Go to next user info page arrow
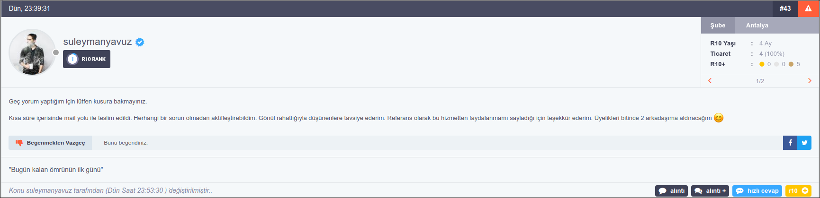The height and width of the screenshot is (198, 820). tap(810, 81)
